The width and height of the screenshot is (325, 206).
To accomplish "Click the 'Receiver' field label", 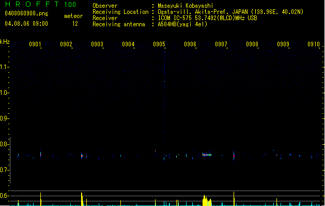I will 105,18.
